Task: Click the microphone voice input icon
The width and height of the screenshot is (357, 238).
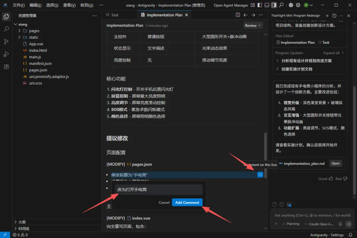Action: pyautogui.click(x=340, y=224)
